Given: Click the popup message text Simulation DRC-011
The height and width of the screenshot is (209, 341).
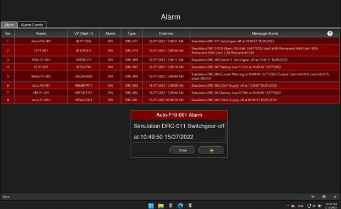Looking at the screenshot, I should click(179, 131).
